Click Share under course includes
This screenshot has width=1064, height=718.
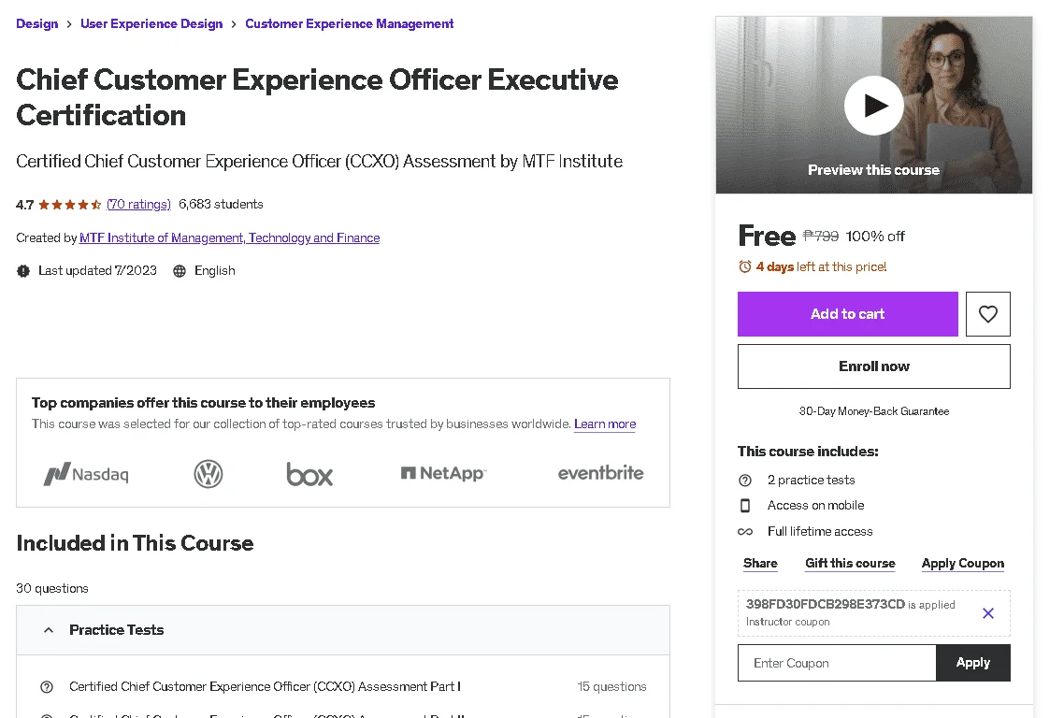[x=760, y=563]
